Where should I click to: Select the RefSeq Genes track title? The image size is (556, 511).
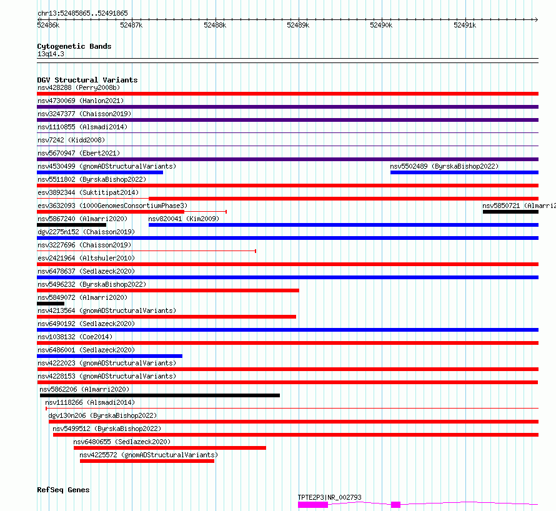click(63, 490)
